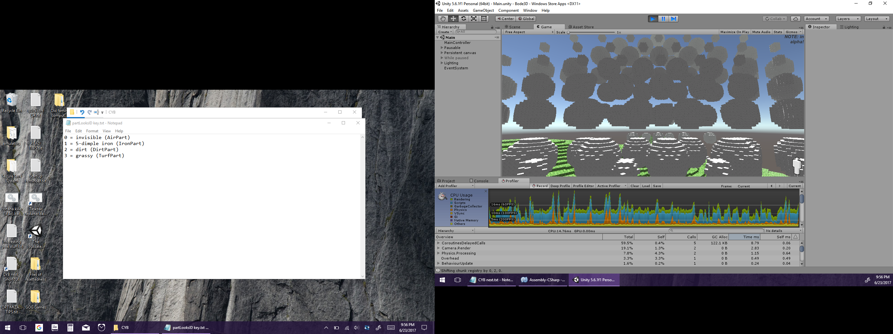Close the CPU Usage profiler module
Viewport: 893px width, 334px height.
click(486, 191)
